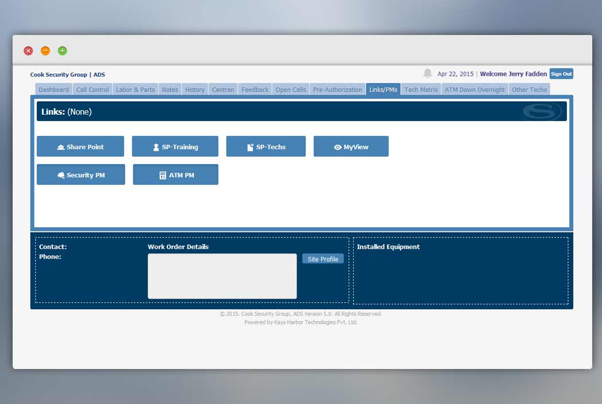Screen dimensions: 602x404
Task: Open the Security PM link button
Action: (81, 174)
